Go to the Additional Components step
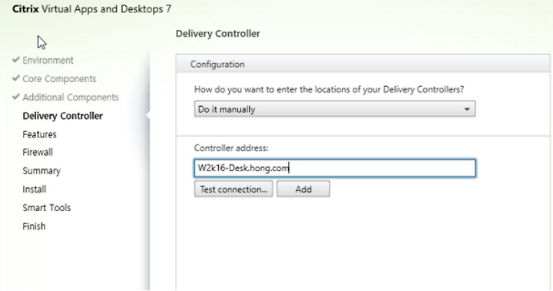553x291 pixels. point(71,98)
